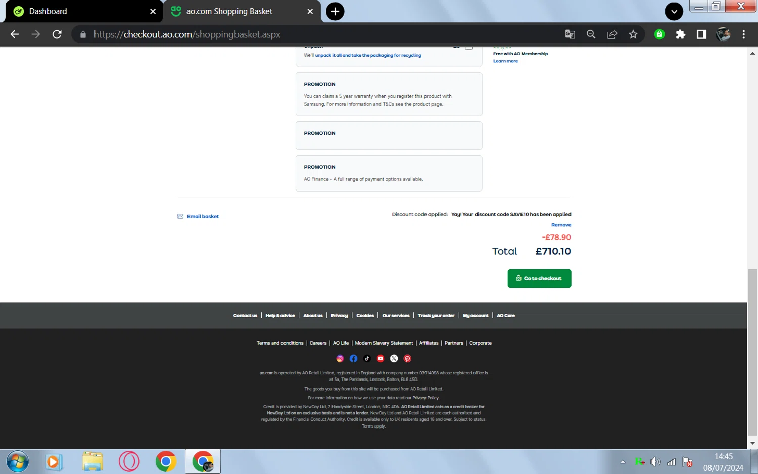
Task: Open Facebook social icon in footer
Action: click(x=353, y=358)
